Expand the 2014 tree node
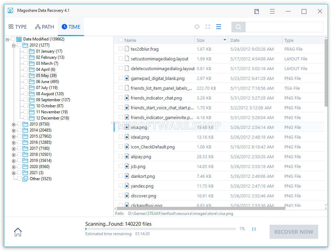 13,131
